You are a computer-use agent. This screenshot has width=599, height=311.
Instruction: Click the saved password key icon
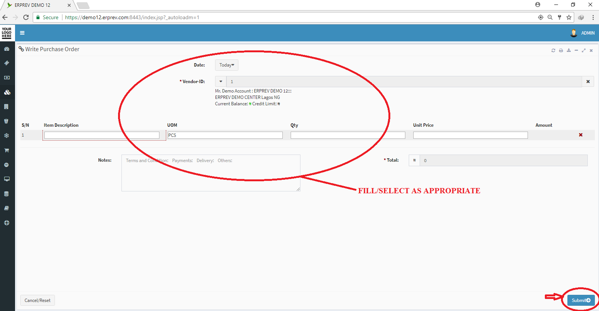[x=560, y=17]
